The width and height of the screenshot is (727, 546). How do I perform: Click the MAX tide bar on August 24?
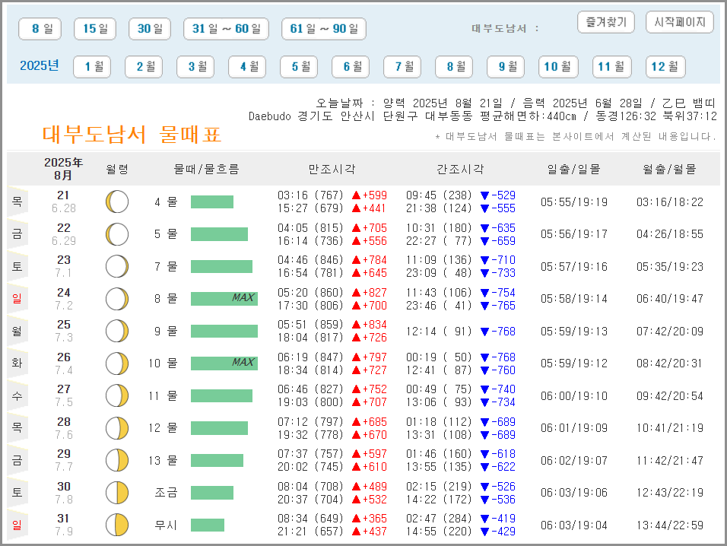click(224, 298)
